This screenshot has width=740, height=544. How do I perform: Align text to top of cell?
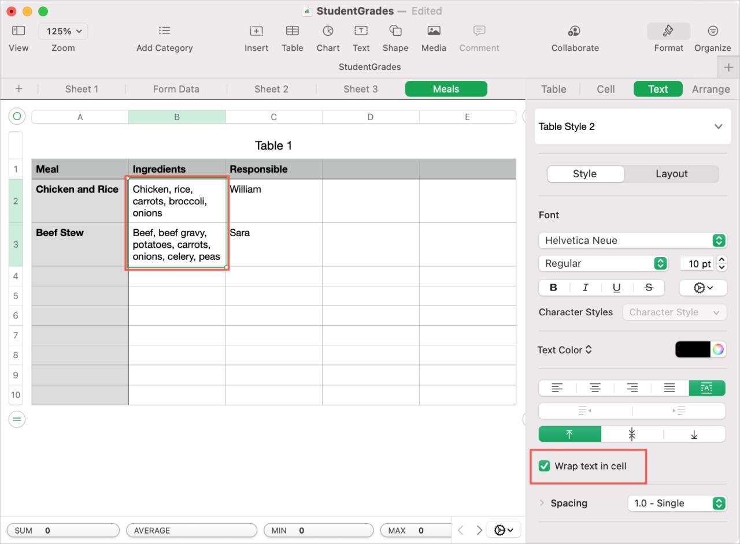coord(569,434)
